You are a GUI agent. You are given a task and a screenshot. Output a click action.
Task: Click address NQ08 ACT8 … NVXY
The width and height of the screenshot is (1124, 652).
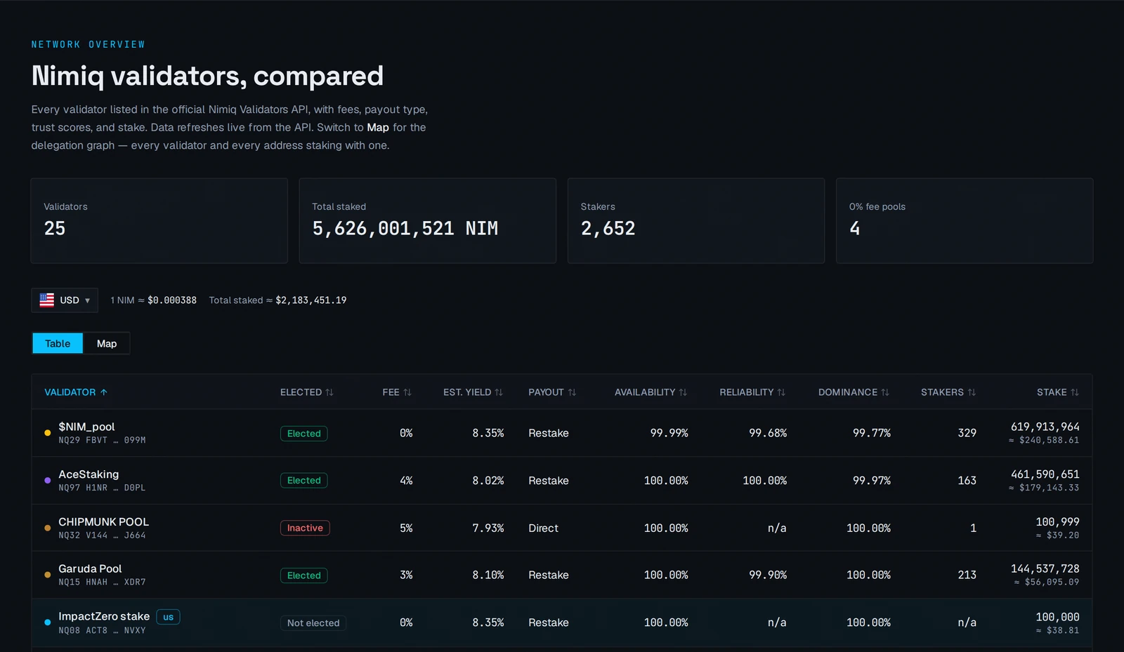point(102,630)
